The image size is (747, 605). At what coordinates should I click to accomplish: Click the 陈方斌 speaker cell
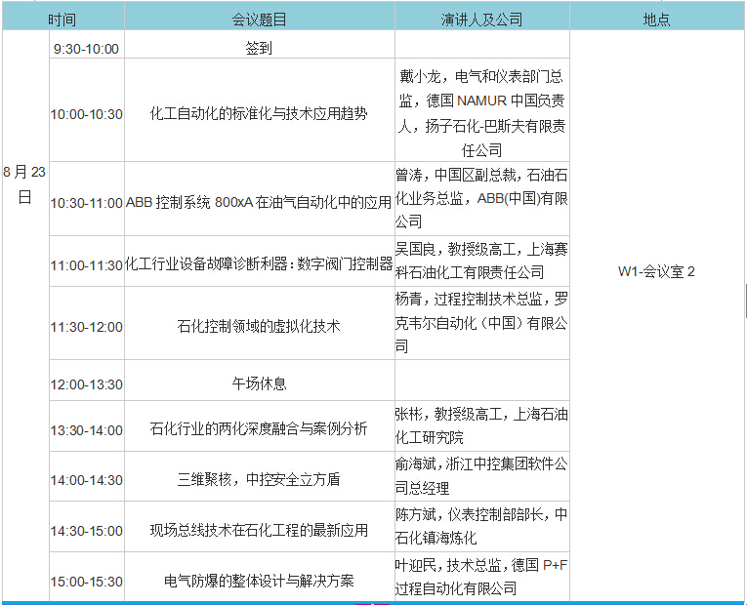point(481,527)
